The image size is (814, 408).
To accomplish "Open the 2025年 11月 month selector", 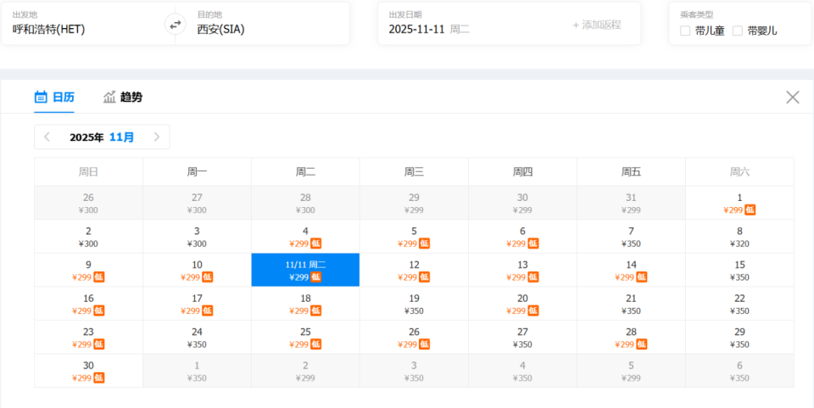I will click(x=102, y=137).
